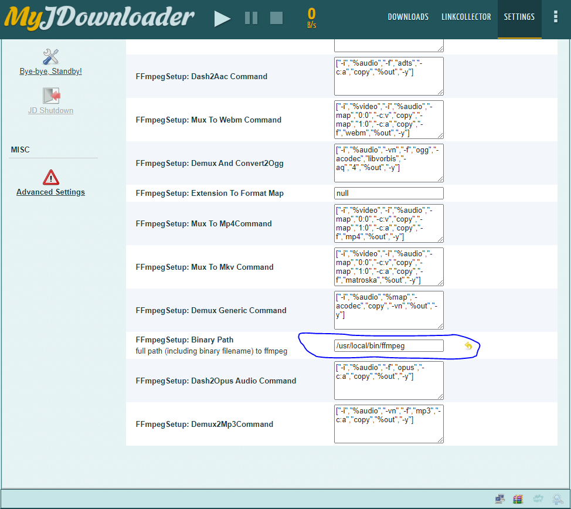The width and height of the screenshot is (571, 509).
Task: Click the Bye-bye, Standby! tools icon
Action: pos(50,57)
